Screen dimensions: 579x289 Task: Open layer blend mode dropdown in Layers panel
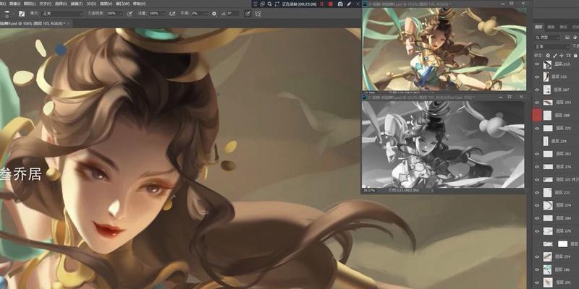coord(553,46)
